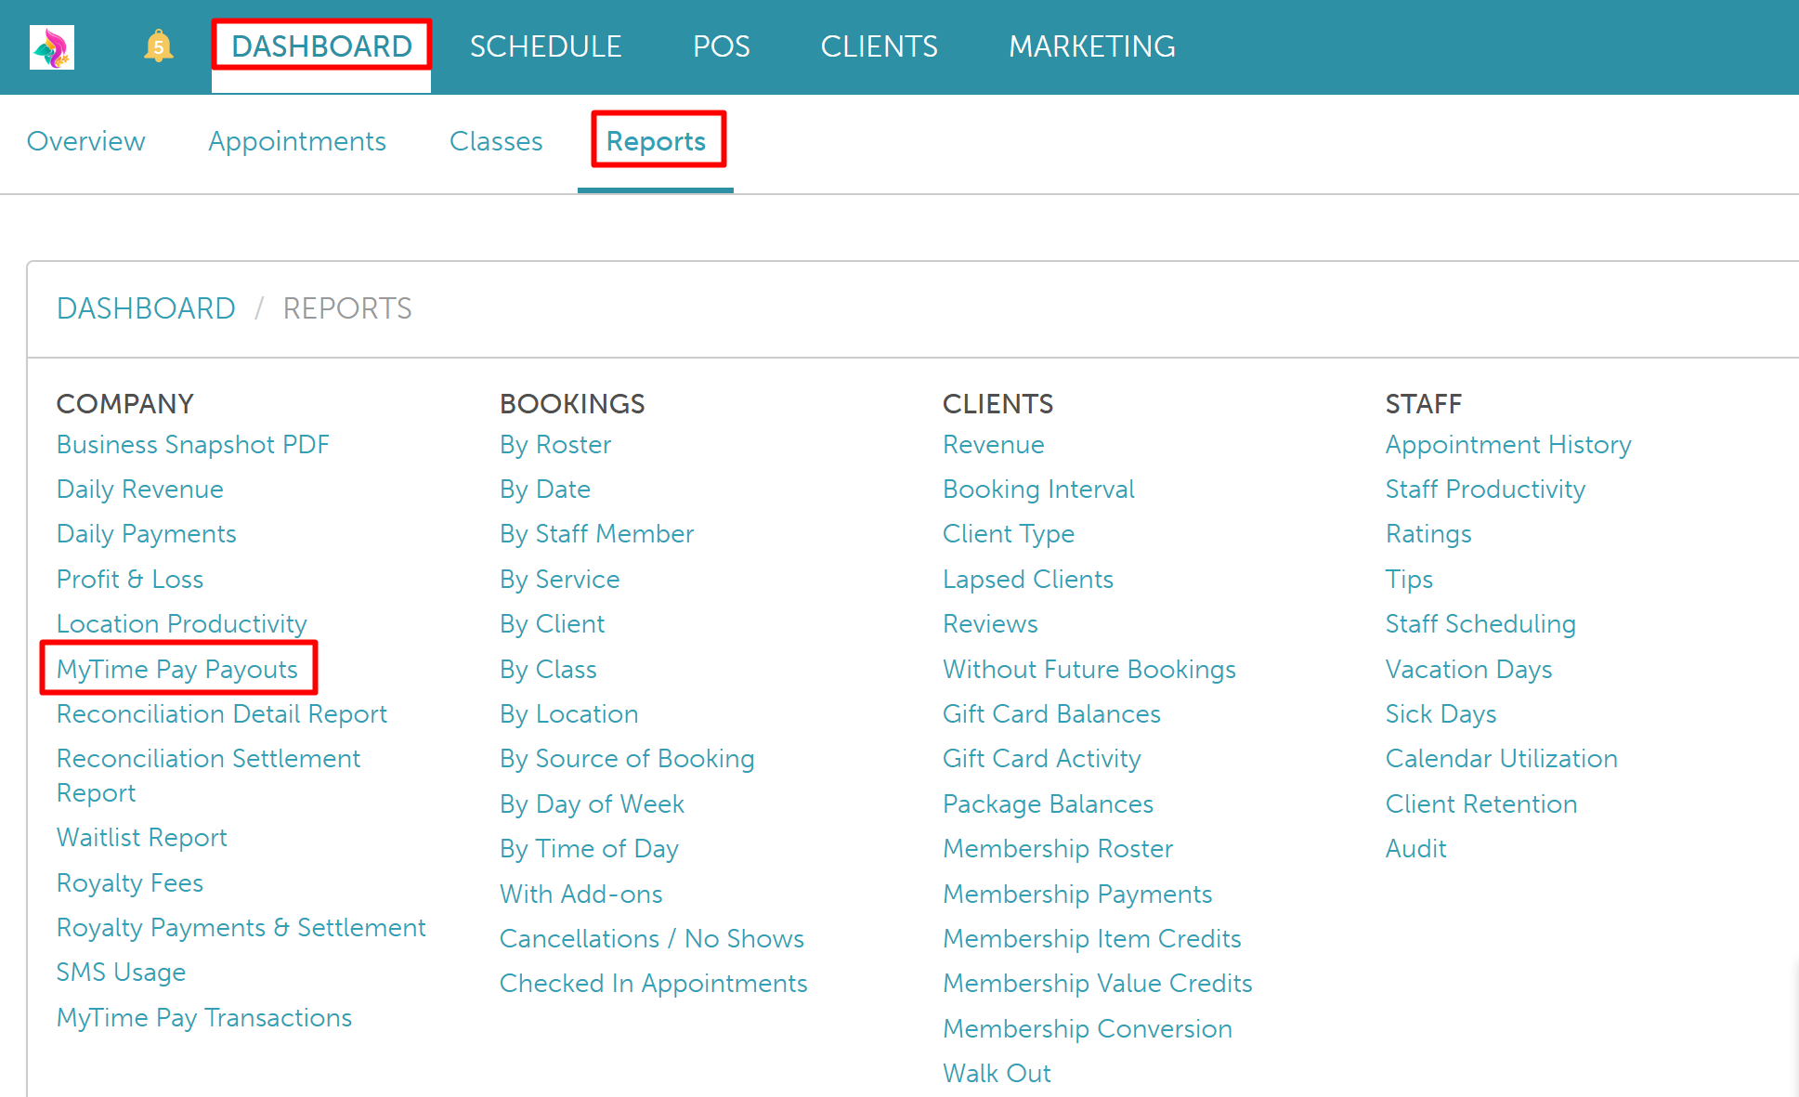The image size is (1799, 1097).
Task: Switch to the Clients main tab
Action: tap(879, 46)
